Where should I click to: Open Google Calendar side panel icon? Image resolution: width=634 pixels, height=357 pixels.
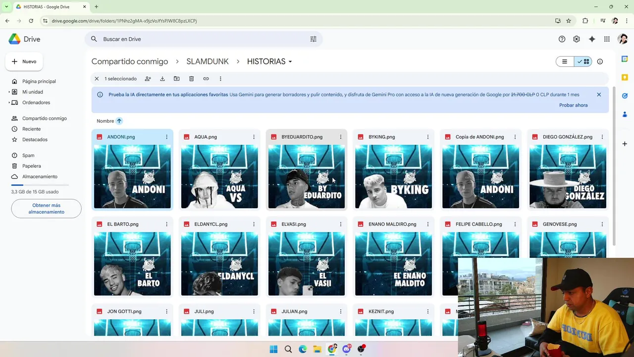625,59
